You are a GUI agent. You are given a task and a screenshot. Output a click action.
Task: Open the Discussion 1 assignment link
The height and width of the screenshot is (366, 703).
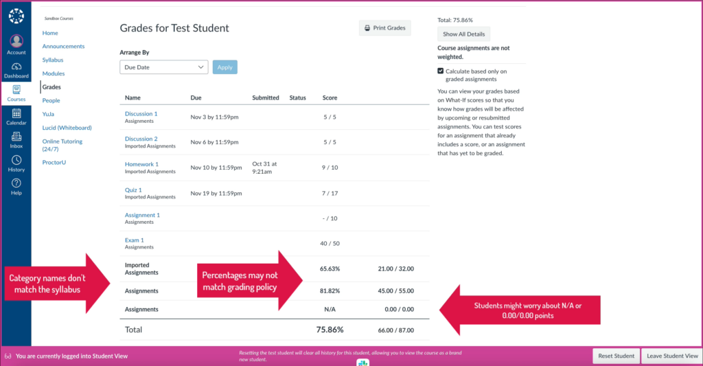click(x=141, y=113)
